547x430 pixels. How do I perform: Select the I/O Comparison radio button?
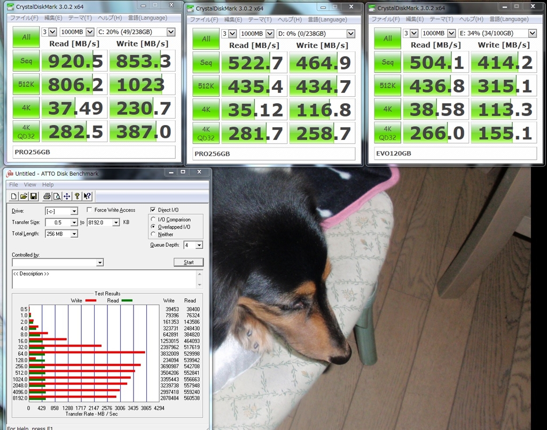click(x=153, y=220)
